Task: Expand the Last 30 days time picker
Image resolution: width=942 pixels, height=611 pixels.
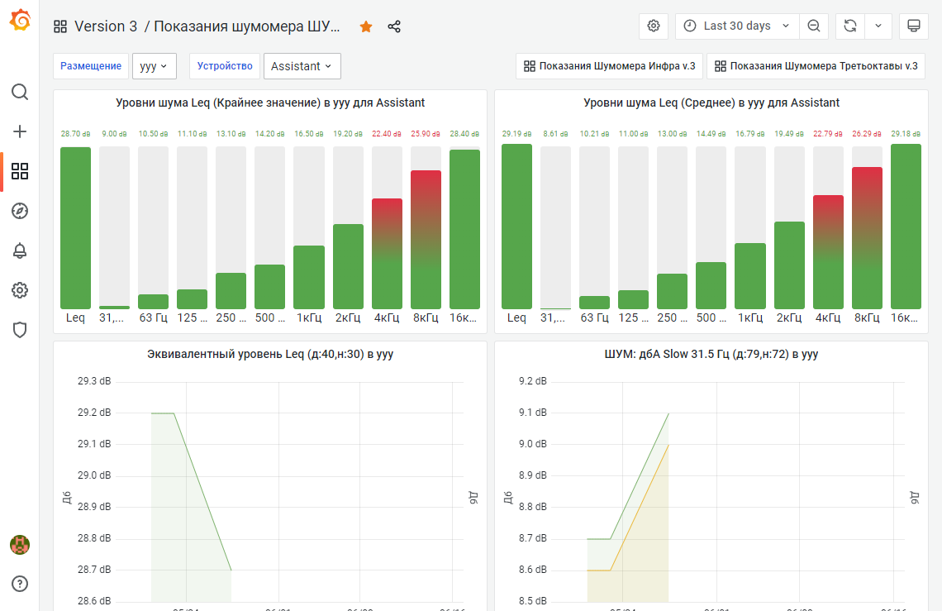Action: [x=737, y=26]
